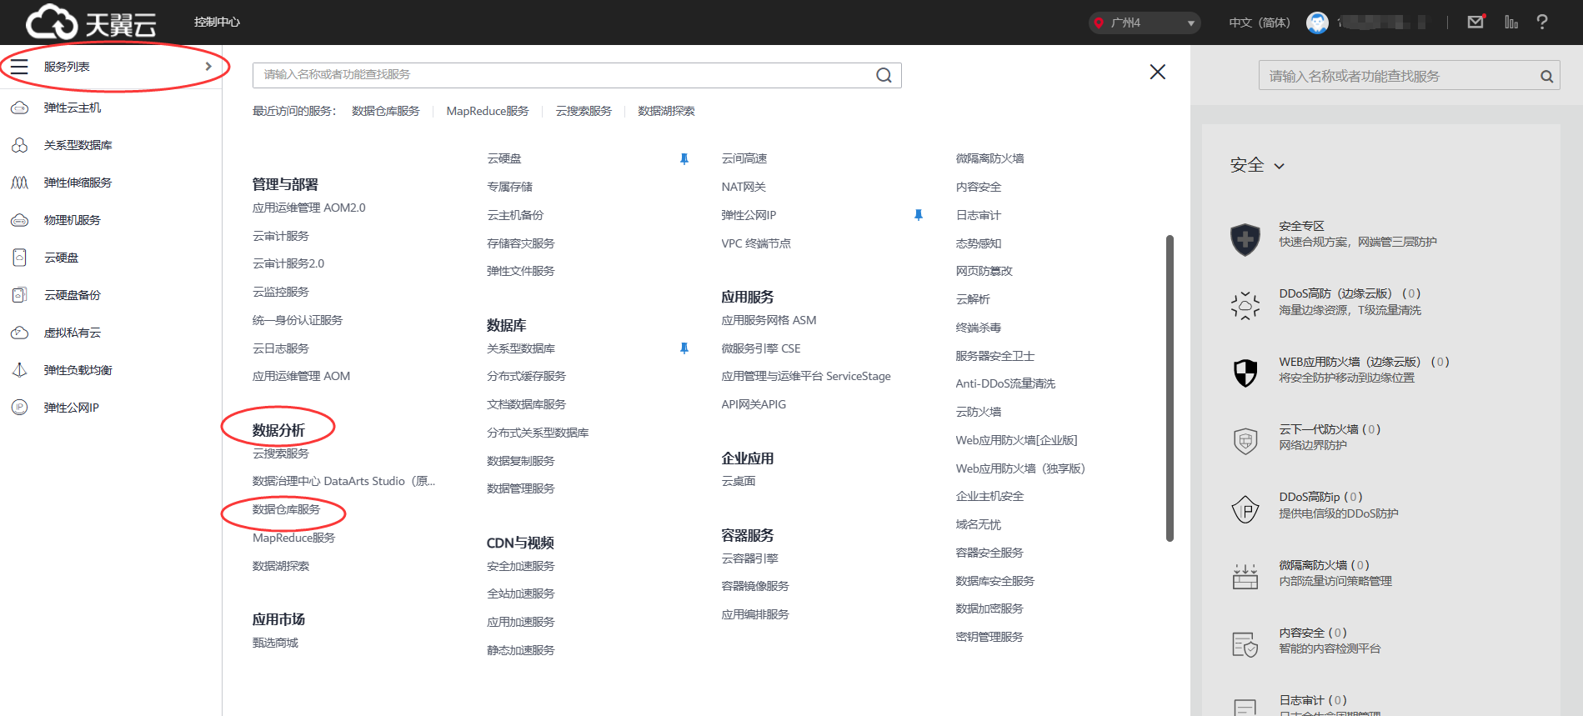Expand 服务列表 with its chevron arrow

tap(208, 67)
